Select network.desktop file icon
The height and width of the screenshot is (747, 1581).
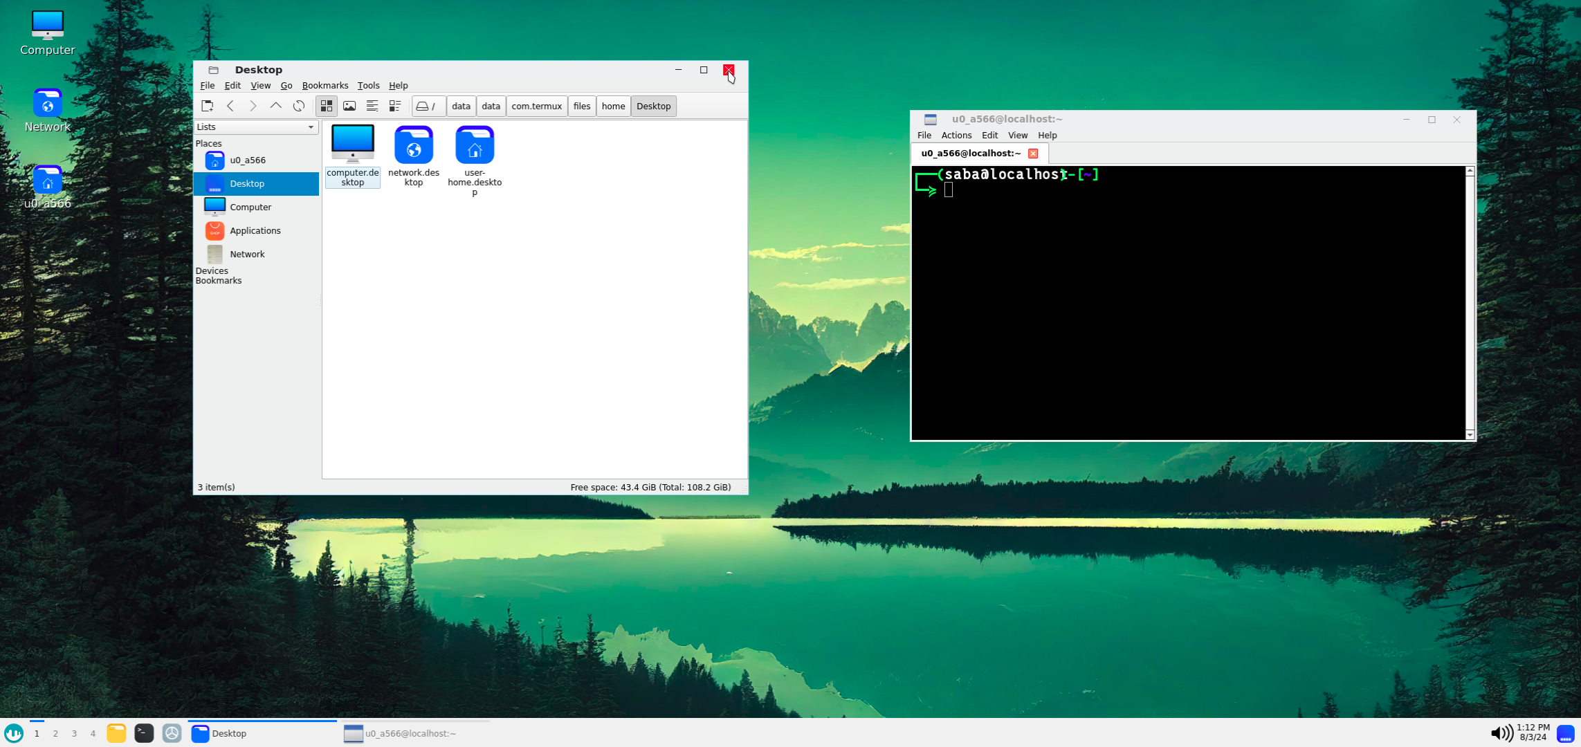point(413,144)
